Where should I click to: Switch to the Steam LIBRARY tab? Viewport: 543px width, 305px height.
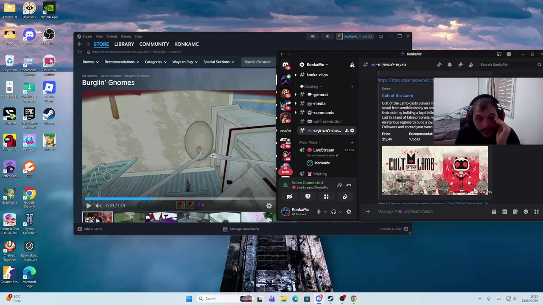124,44
